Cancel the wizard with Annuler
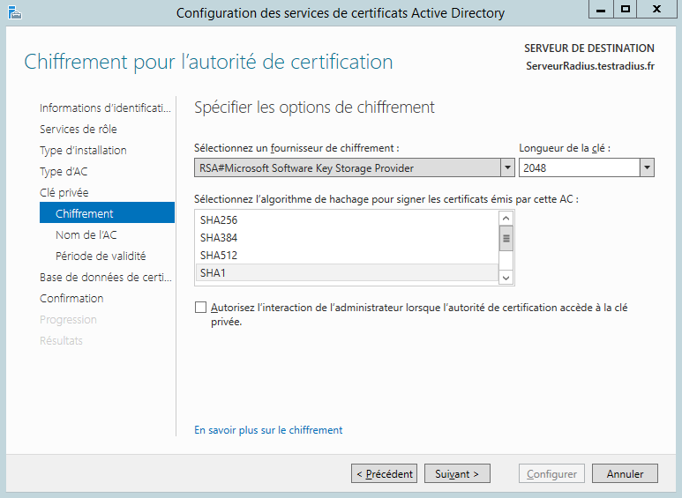The height and width of the screenshot is (498, 682). pos(625,473)
